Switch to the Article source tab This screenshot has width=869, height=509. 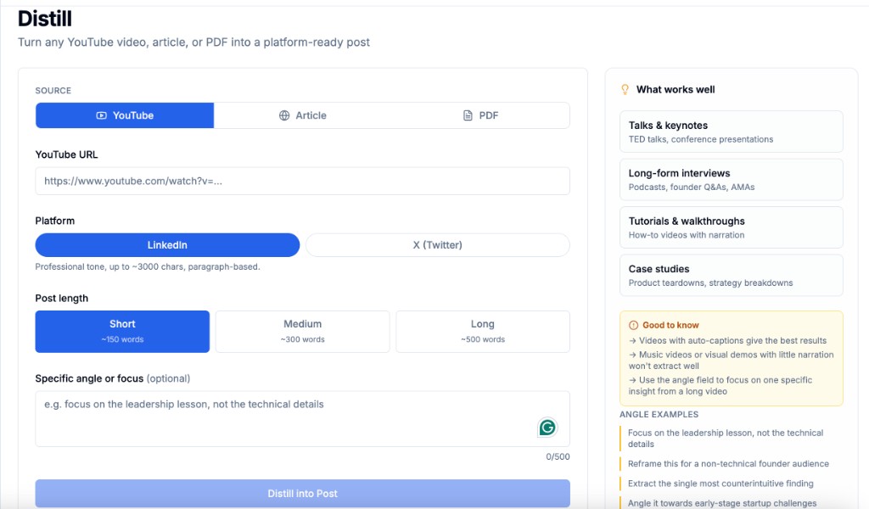(302, 115)
